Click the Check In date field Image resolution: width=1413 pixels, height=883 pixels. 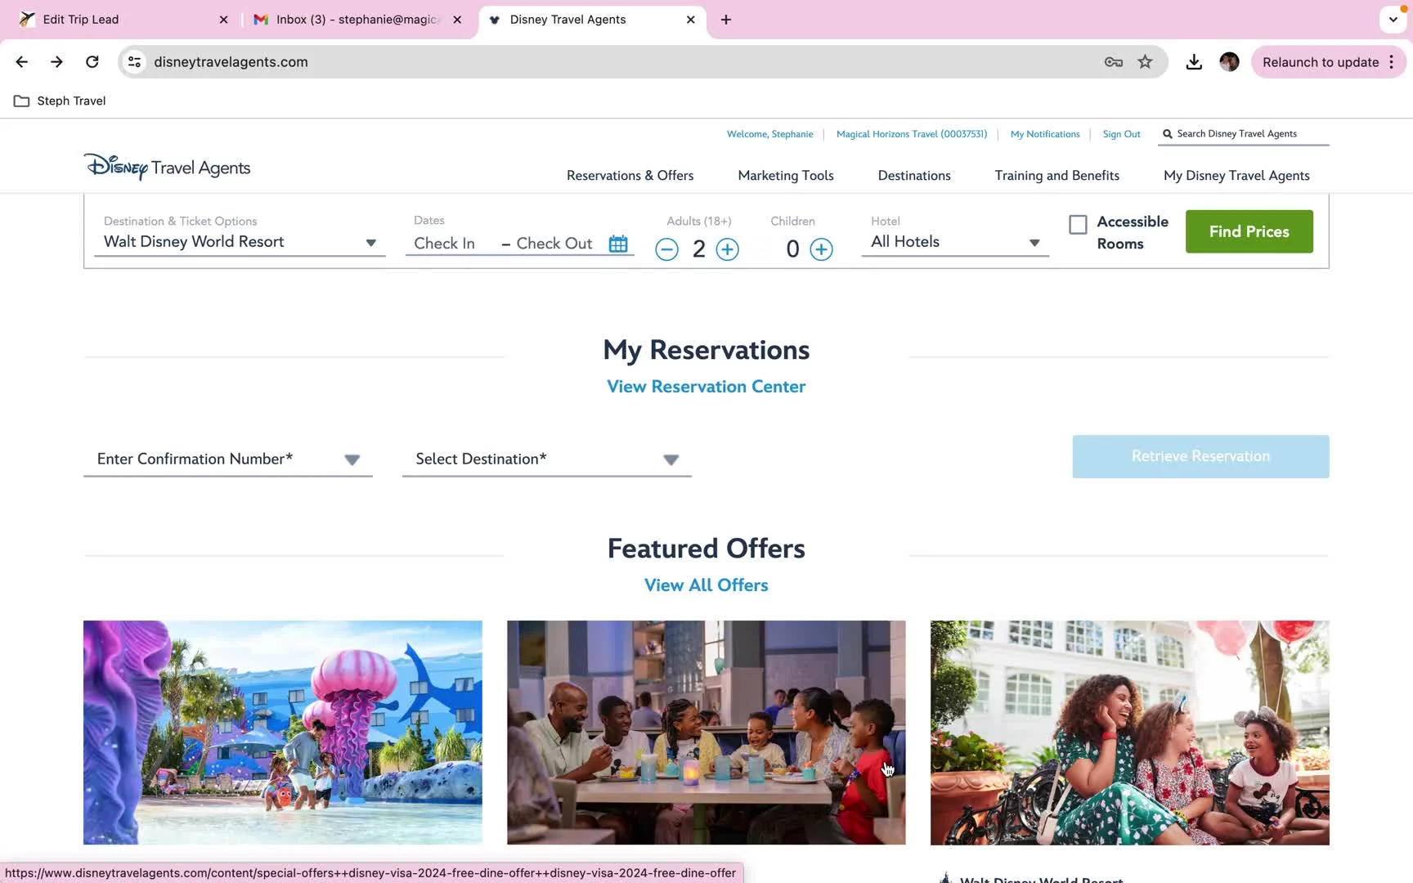pyautogui.click(x=445, y=244)
